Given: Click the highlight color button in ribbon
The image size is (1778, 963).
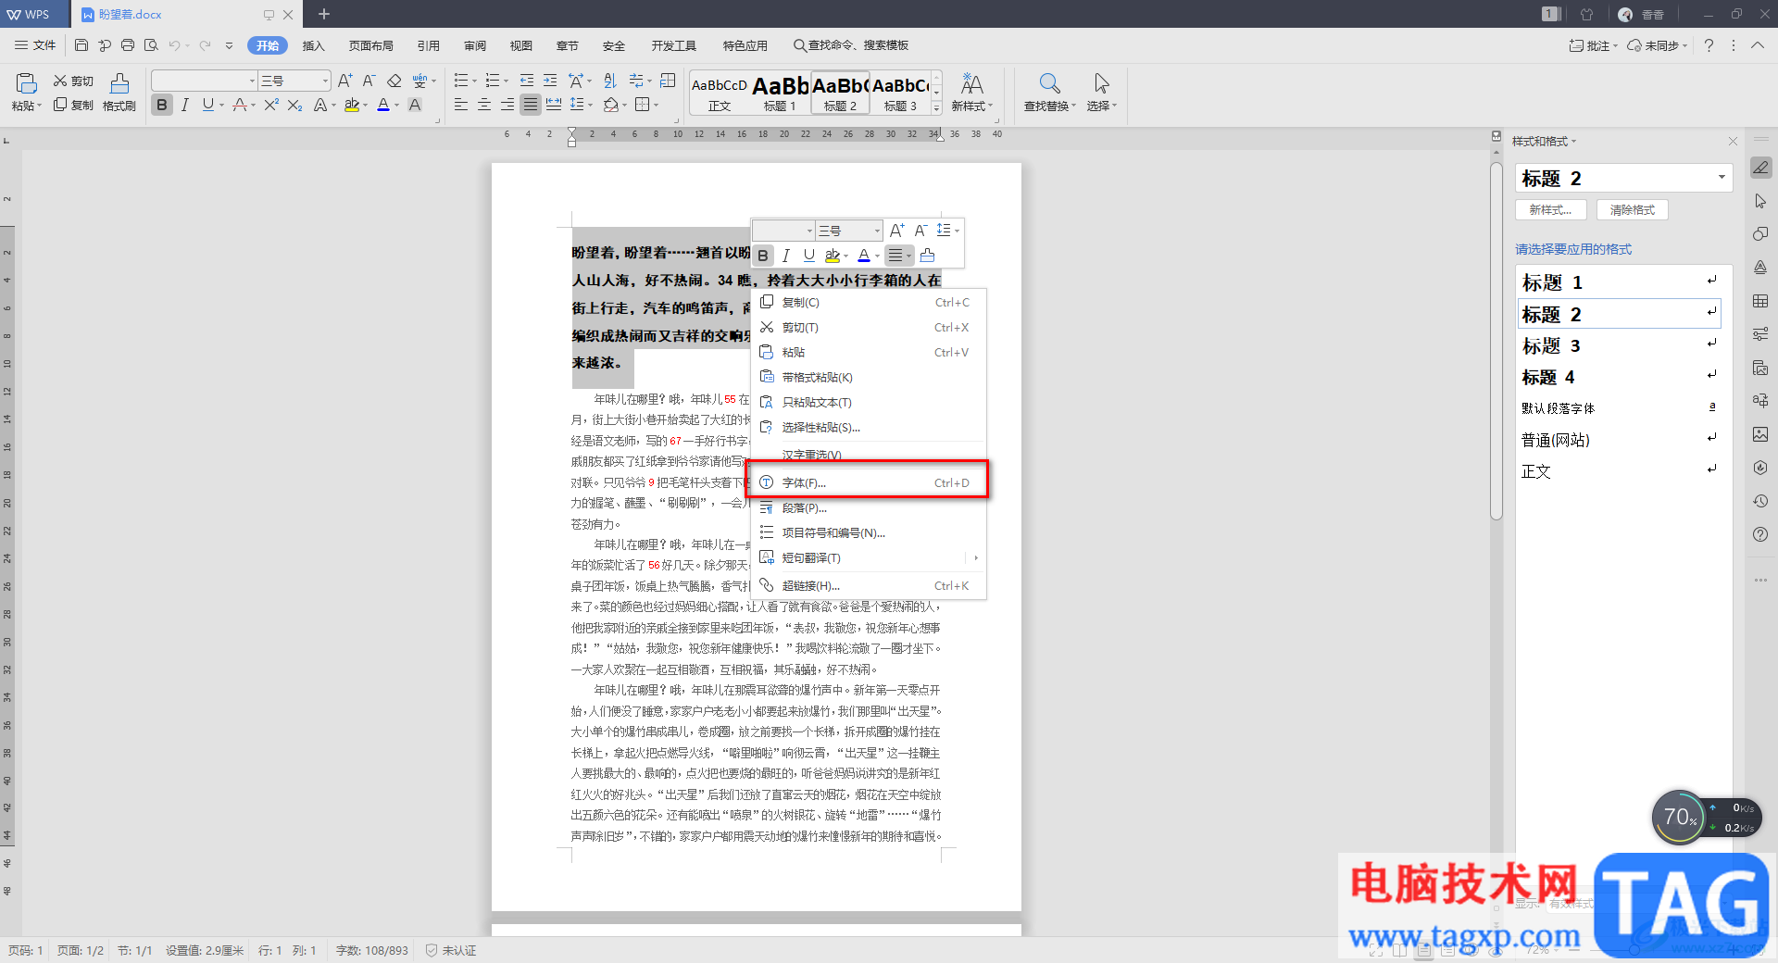Looking at the screenshot, I should tap(351, 105).
